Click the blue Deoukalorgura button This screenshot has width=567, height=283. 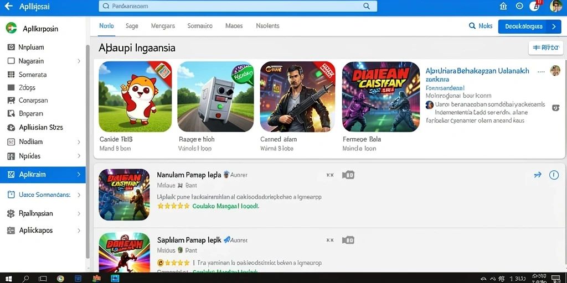(529, 27)
